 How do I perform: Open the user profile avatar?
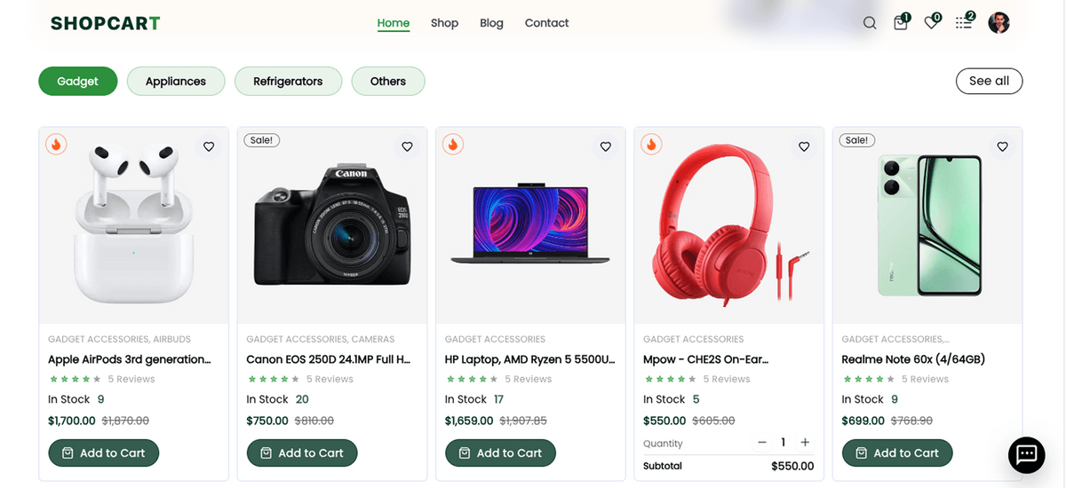(998, 23)
